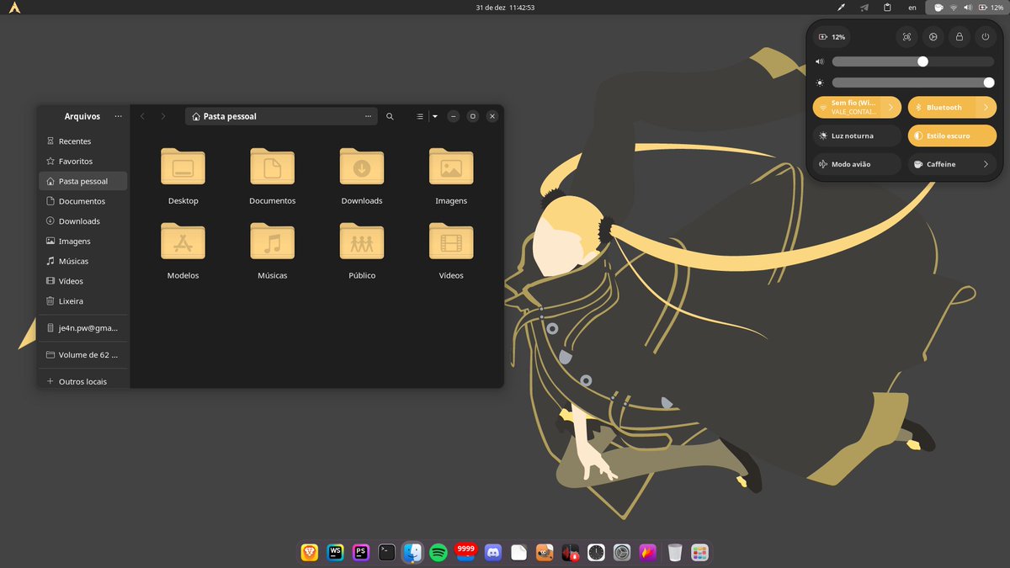Screen dimensions: 1010x568
Task: Open Telegram tray icon in top bar
Action: [x=864, y=8]
